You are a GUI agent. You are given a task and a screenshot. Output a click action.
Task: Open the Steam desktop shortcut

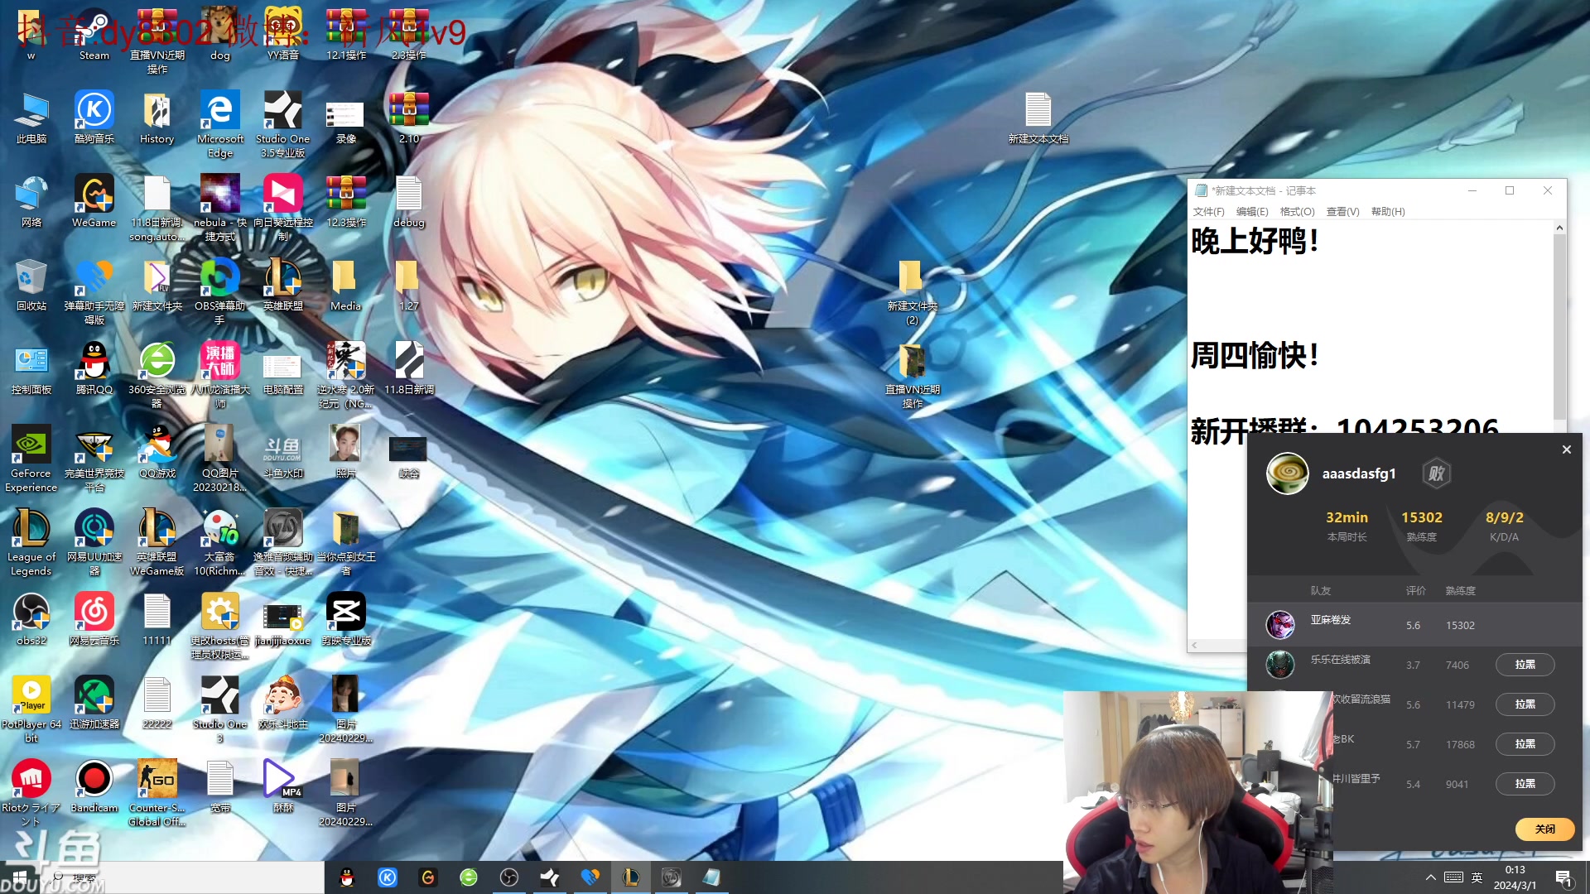(x=94, y=33)
